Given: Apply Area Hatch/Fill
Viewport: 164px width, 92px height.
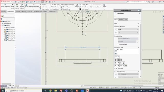Looking at the screenshot, I should (x=84, y=9).
